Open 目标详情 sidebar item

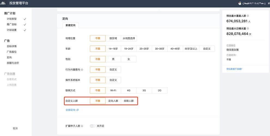click(12, 46)
